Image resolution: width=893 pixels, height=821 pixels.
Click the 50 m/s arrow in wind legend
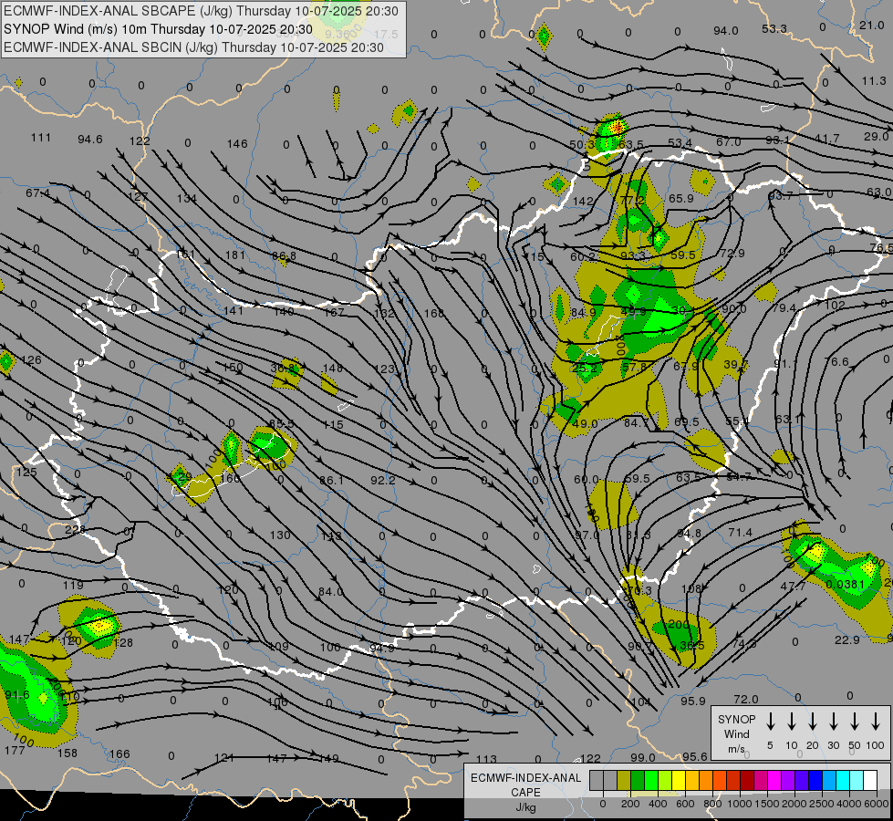855,722
